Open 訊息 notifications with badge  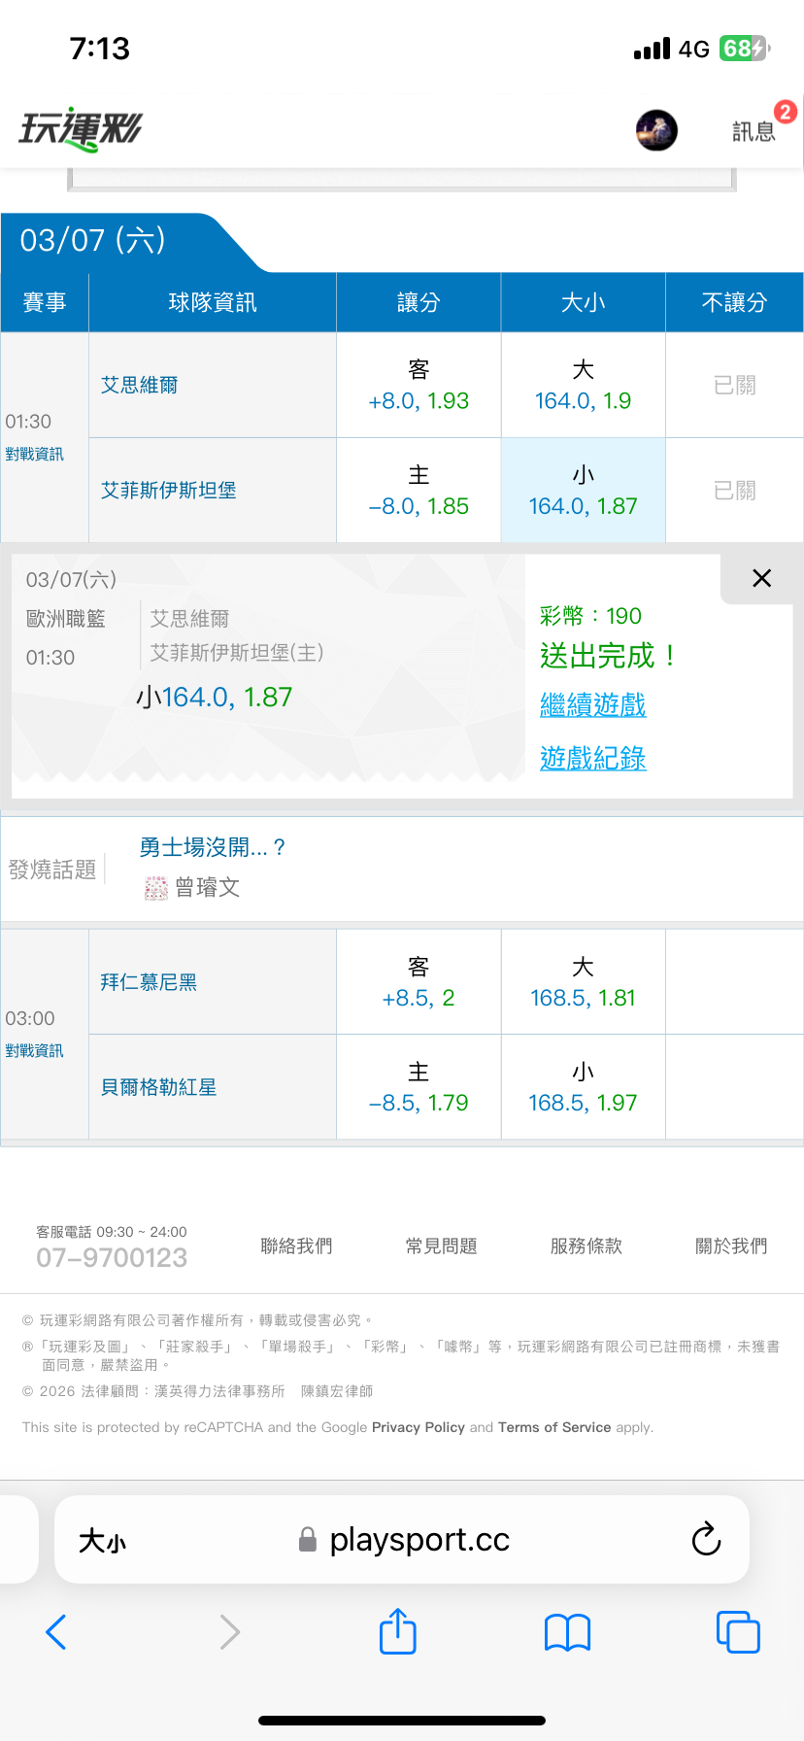click(754, 130)
